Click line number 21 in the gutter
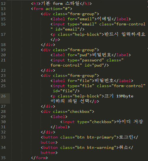The image size is (148, 161). click(3, 60)
